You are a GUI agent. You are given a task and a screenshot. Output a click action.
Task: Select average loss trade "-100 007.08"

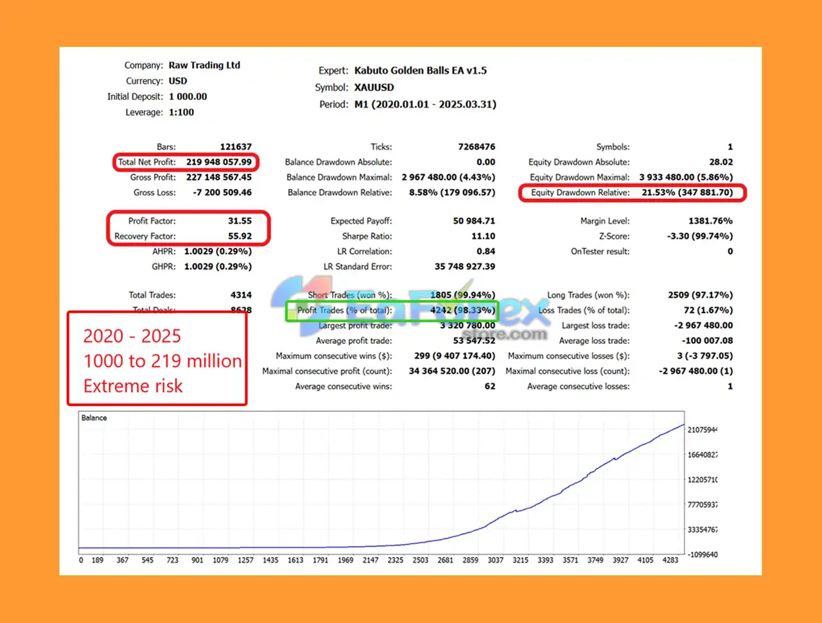pyautogui.click(x=707, y=341)
